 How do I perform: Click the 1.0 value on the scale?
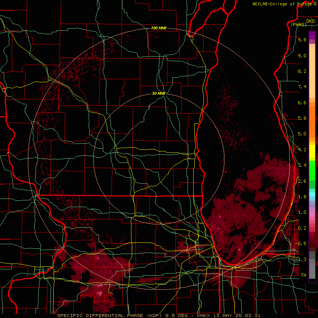pyautogui.click(x=302, y=212)
